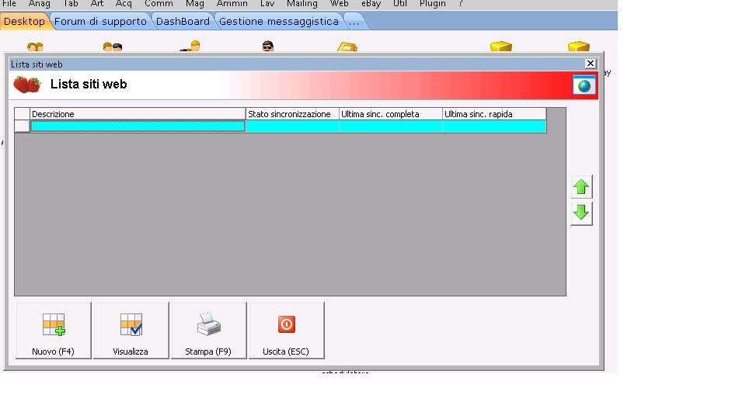746x419 pixels.
Task: Switch to Forum di supporto tab
Action: (100, 22)
